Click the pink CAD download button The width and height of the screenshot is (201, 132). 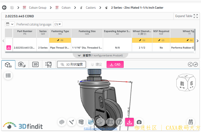coord(115,64)
